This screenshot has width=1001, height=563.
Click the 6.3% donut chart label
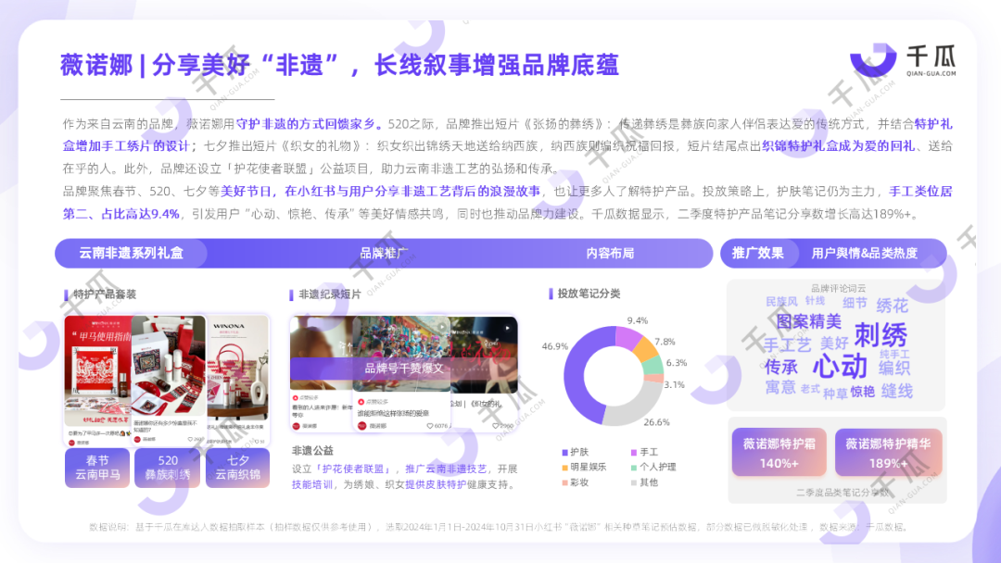(x=677, y=363)
